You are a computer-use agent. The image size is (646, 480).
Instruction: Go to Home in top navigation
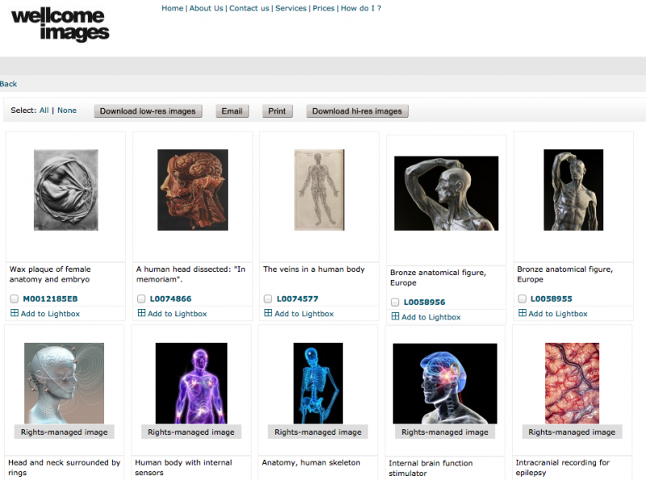pyautogui.click(x=172, y=8)
